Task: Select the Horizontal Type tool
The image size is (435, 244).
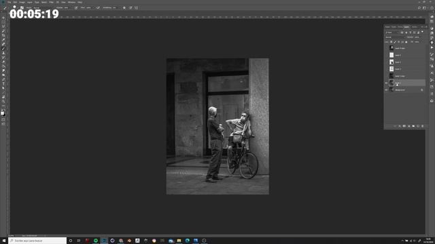Action: click(x=3, y=84)
